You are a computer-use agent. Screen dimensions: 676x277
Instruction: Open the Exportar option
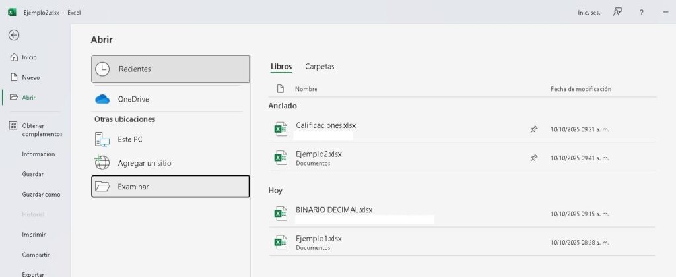[33, 274]
